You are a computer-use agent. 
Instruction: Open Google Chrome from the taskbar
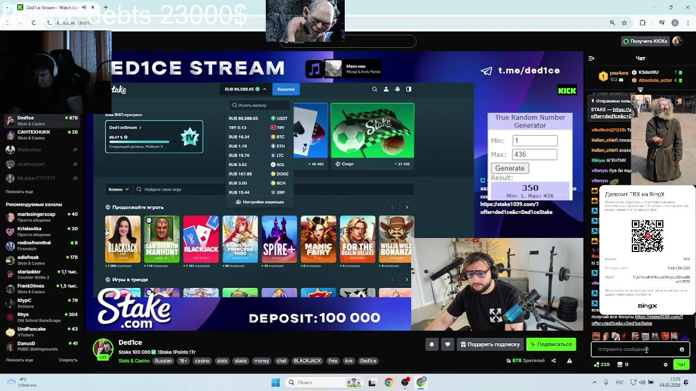click(x=388, y=382)
